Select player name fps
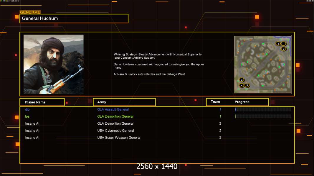 coord(27,116)
